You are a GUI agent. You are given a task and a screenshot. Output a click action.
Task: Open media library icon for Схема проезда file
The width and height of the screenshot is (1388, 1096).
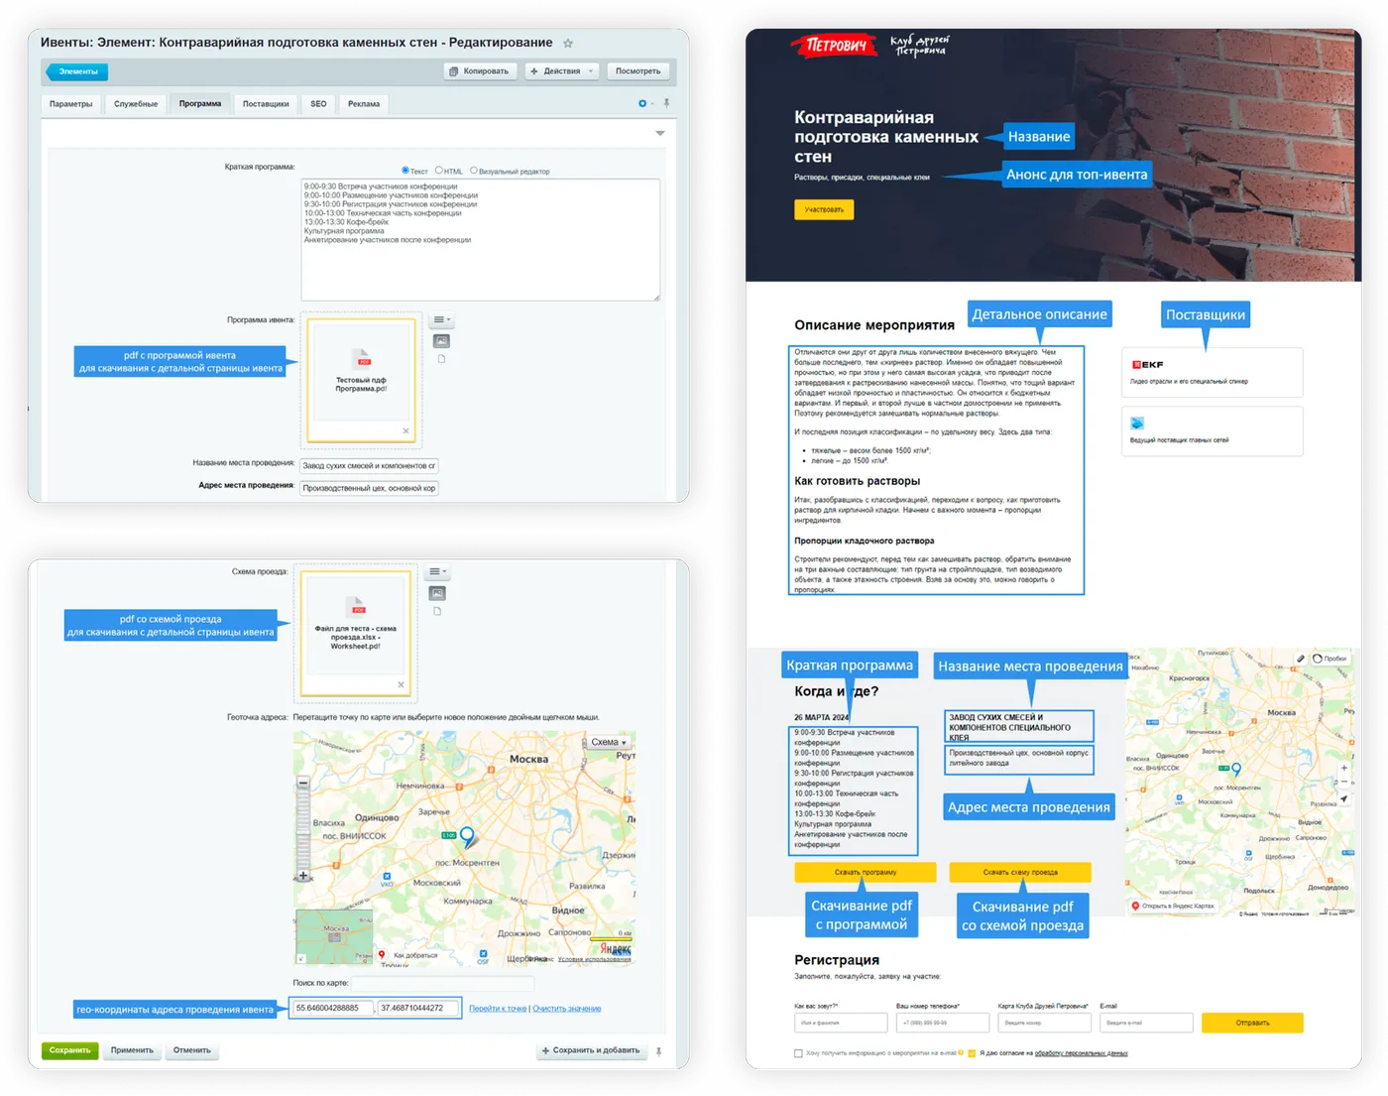437,593
